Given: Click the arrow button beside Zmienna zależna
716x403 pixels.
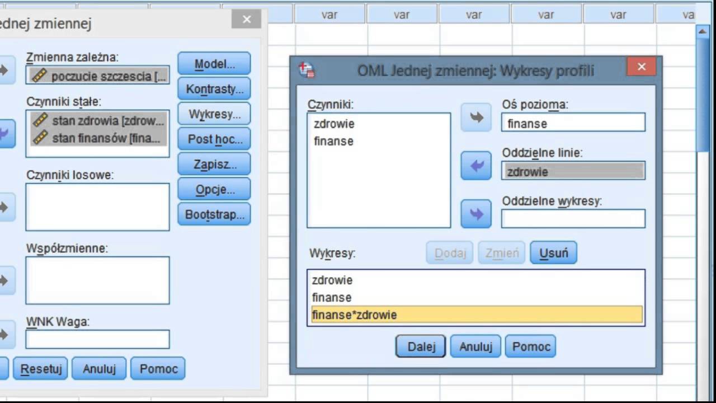Looking at the screenshot, I should (6, 70).
